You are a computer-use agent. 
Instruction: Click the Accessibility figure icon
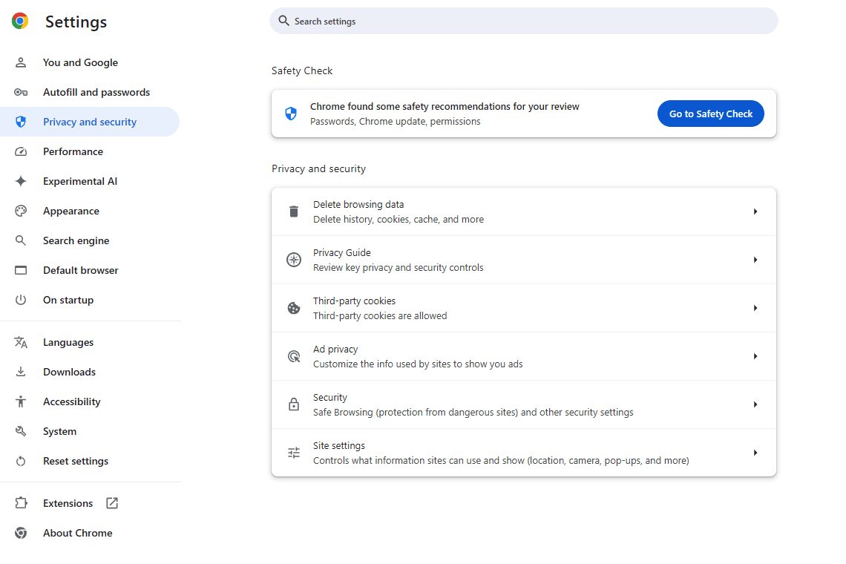pos(21,401)
